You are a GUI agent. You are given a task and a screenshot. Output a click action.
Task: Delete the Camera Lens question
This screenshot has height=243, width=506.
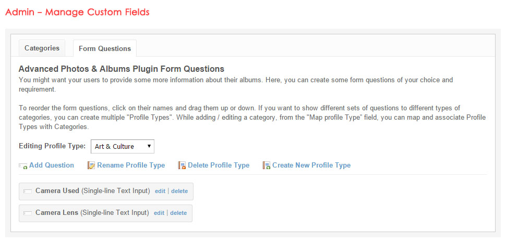click(x=178, y=213)
